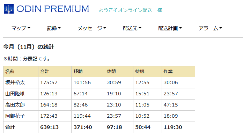
Task: Click the ODIN PREMIUM title text
Action: pyautogui.click(x=53, y=9)
